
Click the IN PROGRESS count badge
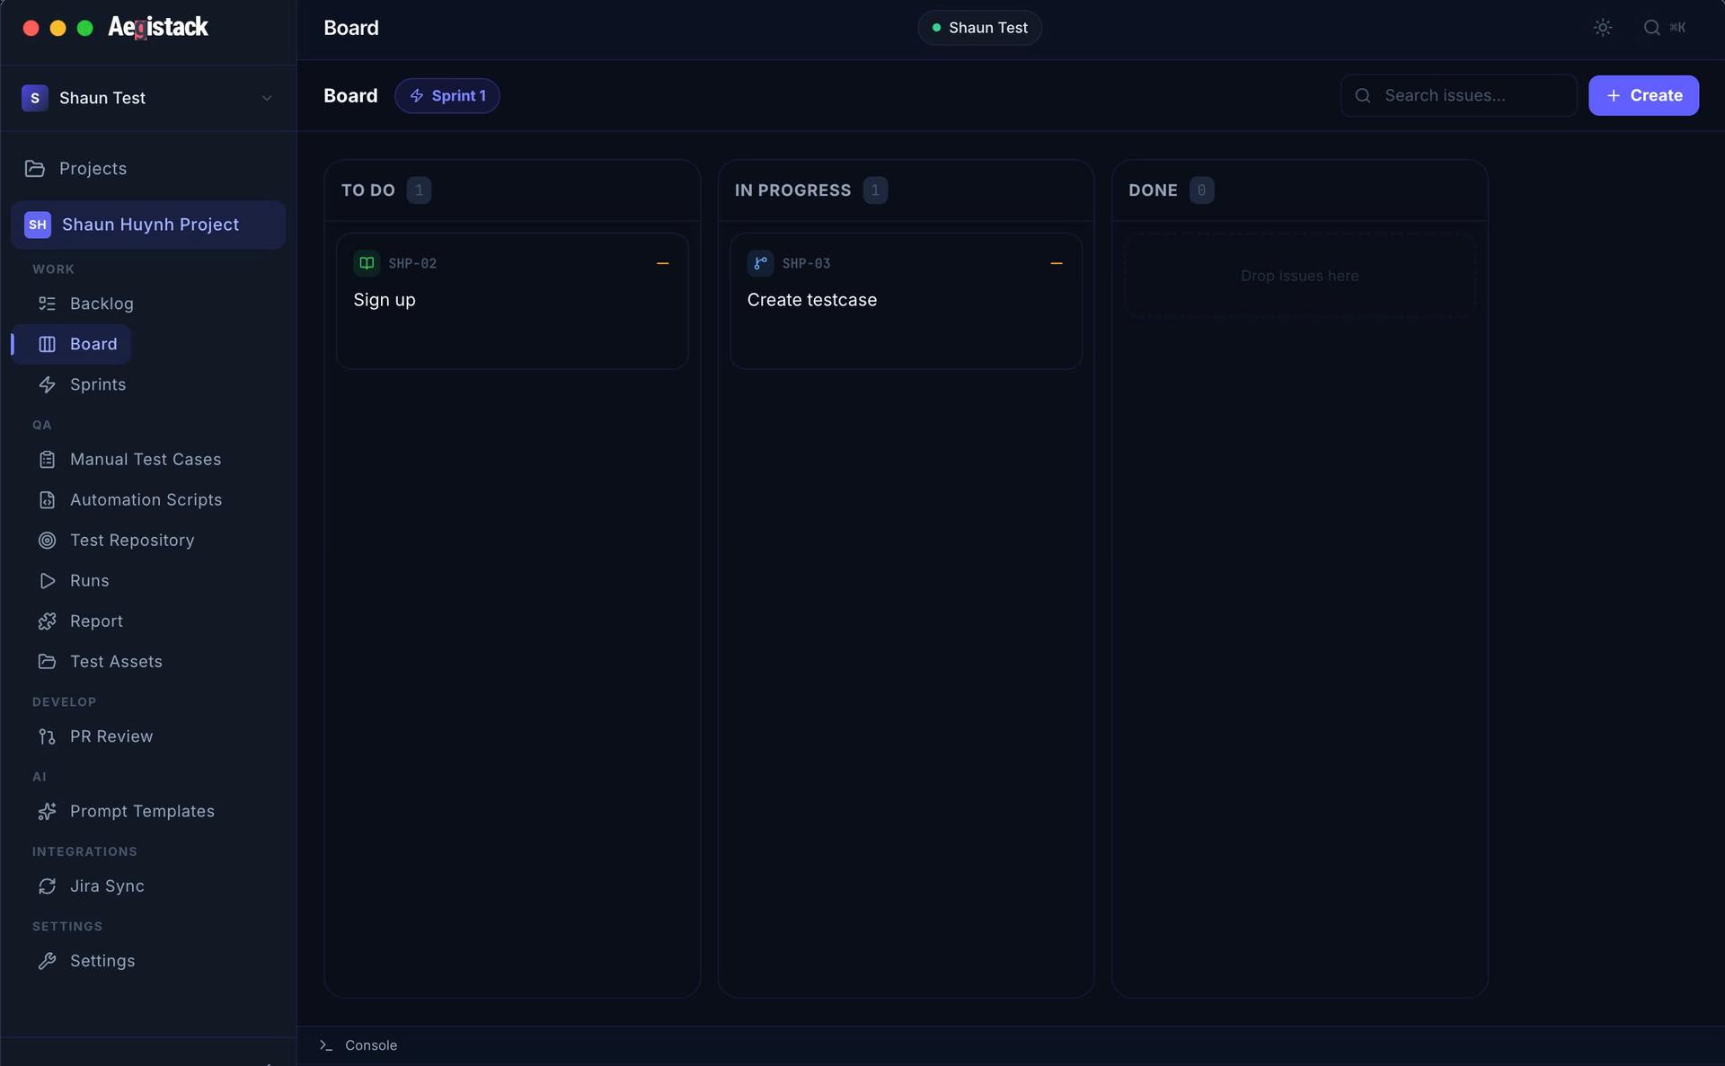(875, 190)
